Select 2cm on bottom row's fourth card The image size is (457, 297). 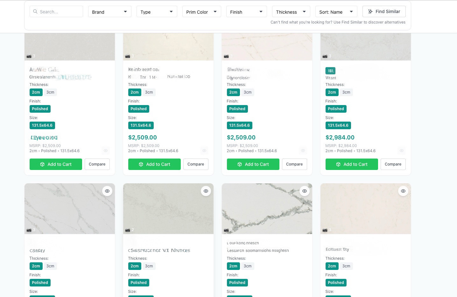pos(332,266)
